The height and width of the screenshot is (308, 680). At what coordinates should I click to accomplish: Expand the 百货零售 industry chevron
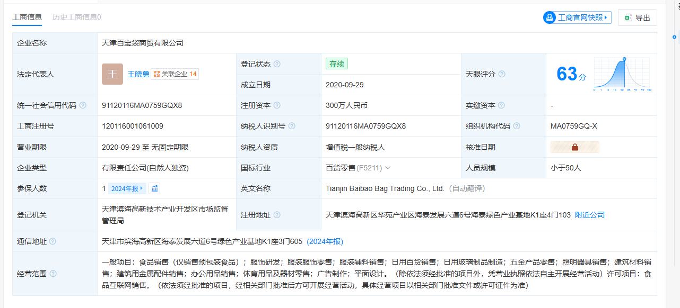pos(388,168)
